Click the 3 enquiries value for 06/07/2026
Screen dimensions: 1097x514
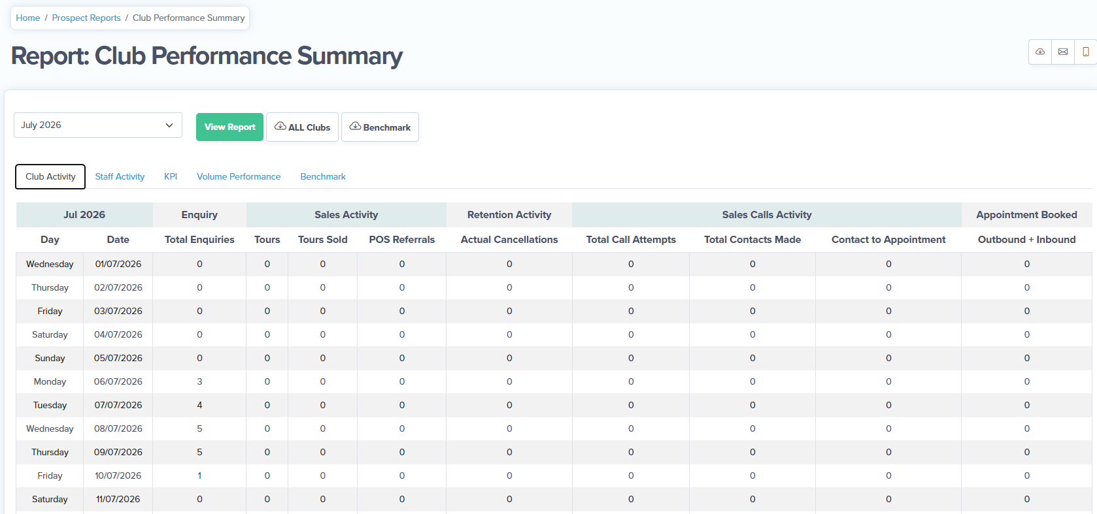199,381
